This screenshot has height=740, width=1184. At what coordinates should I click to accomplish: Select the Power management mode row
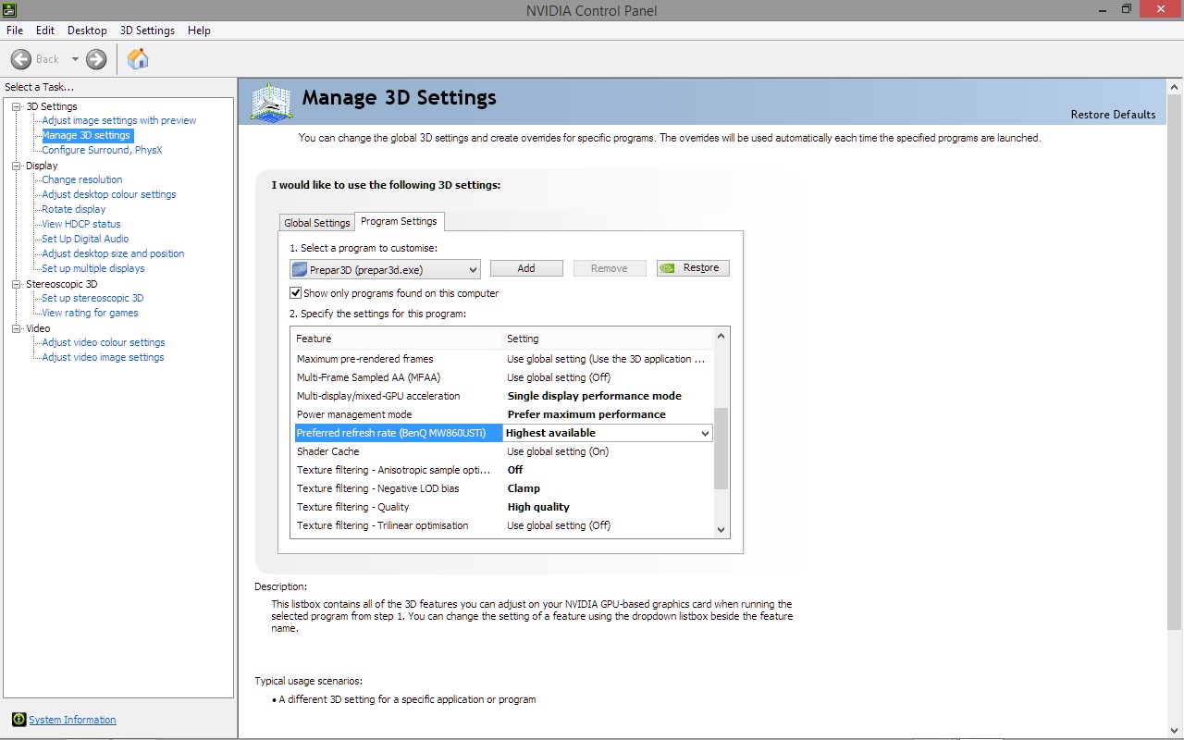coord(502,414)
